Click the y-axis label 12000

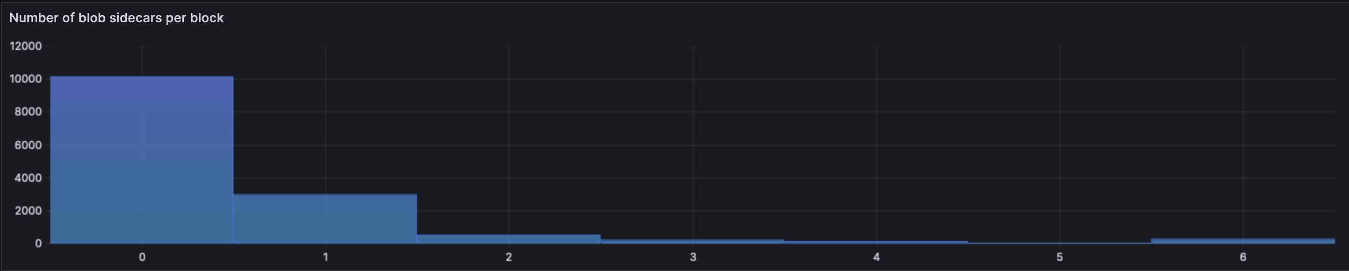pos(26,46)
